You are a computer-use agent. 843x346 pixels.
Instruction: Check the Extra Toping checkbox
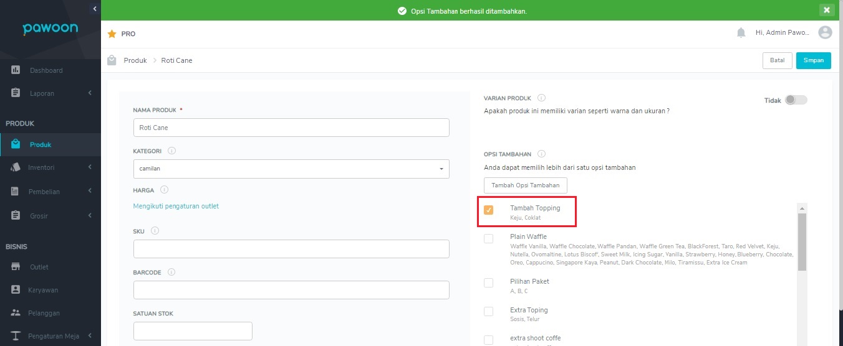(489, 311)
